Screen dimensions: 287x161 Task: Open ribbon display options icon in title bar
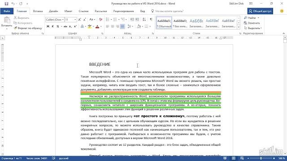pyautogui.click(x=251, y=4)
